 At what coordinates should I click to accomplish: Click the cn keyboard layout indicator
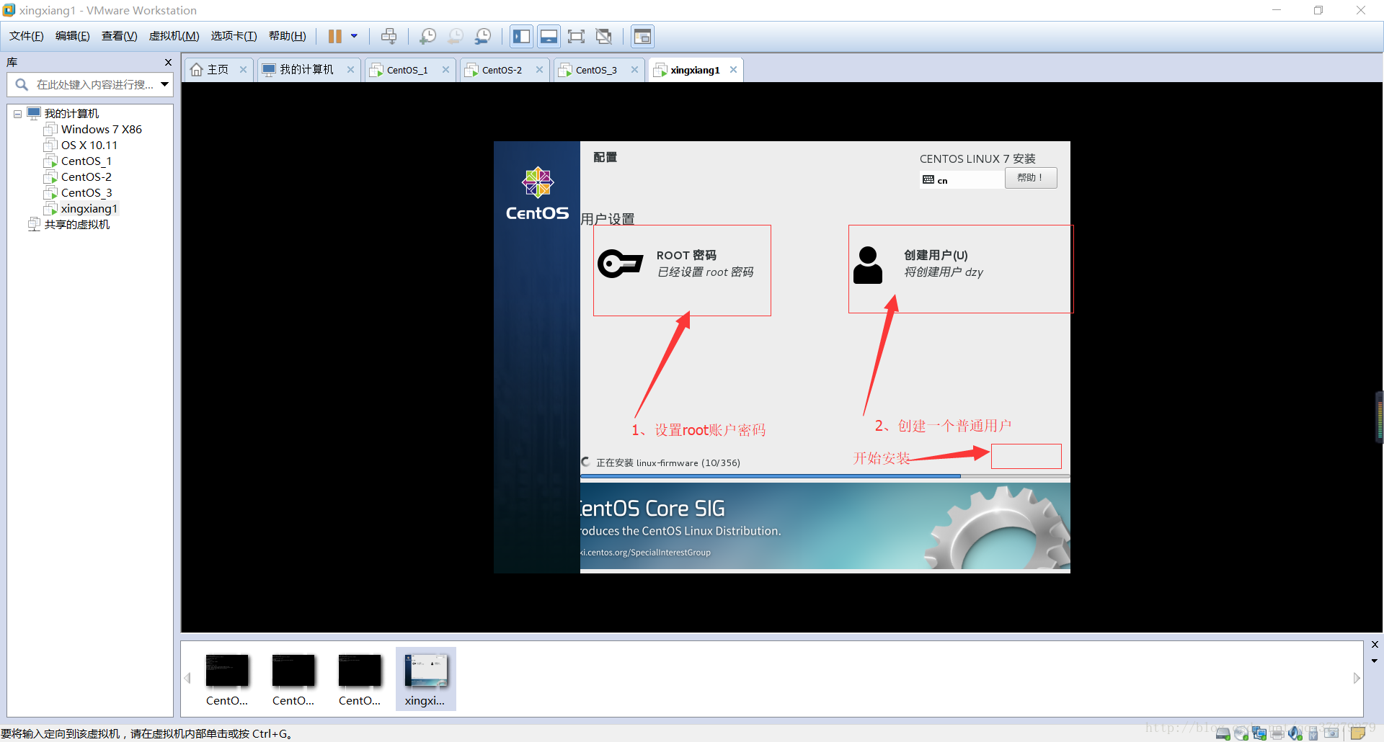tap(962, 179)
